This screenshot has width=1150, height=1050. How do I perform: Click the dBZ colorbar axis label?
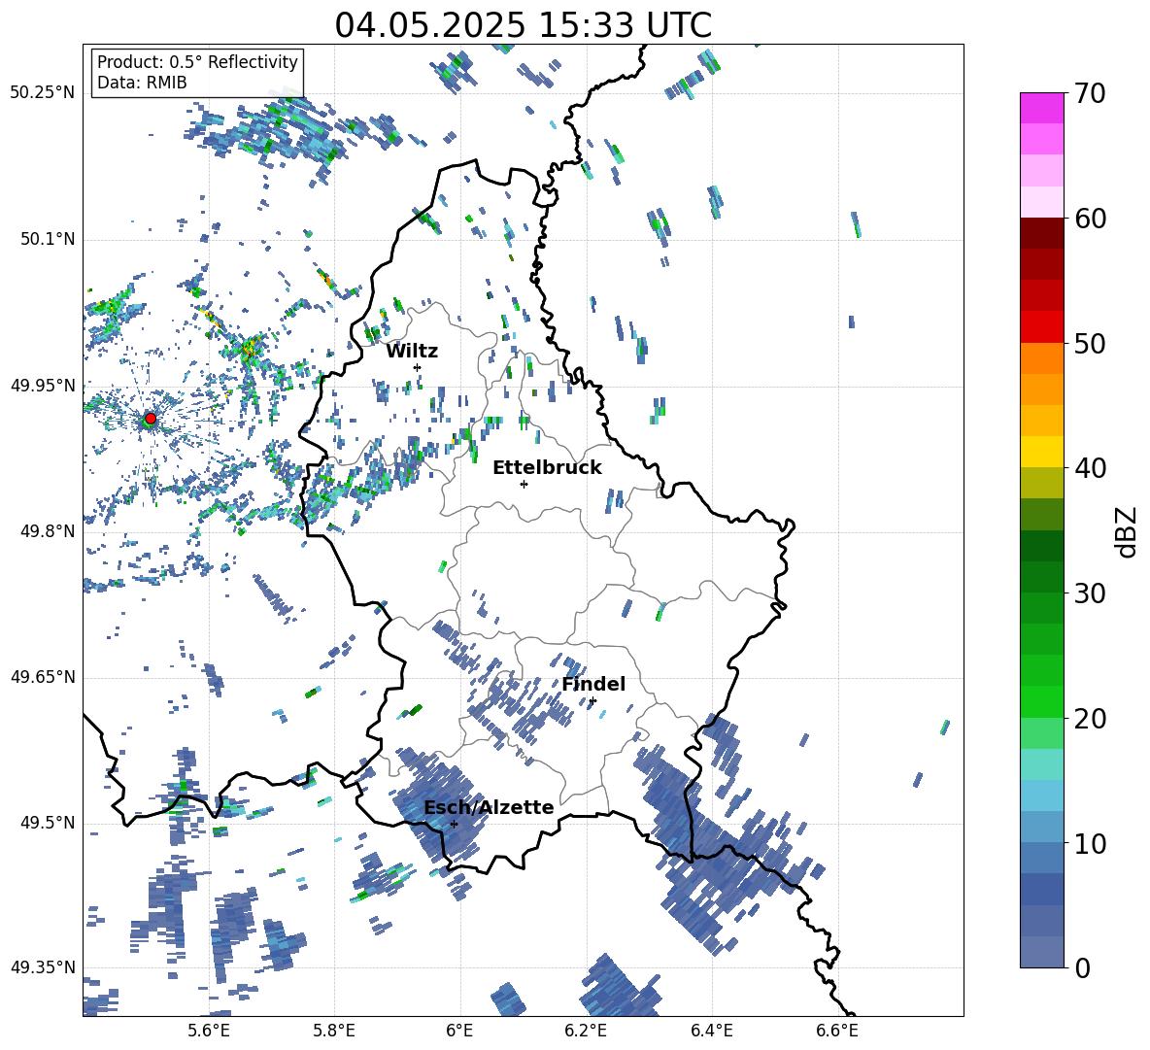click(x=1127, y=531)
